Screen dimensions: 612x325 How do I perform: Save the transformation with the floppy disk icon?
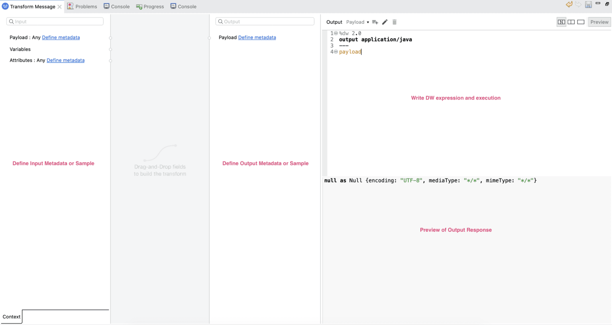point(588,4)
